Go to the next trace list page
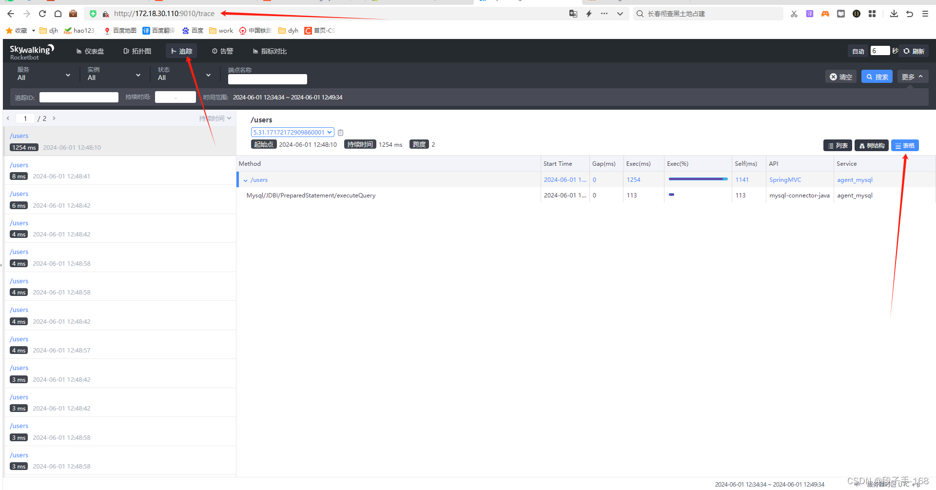This screenshot has width=936, height=490. [54, 118]
